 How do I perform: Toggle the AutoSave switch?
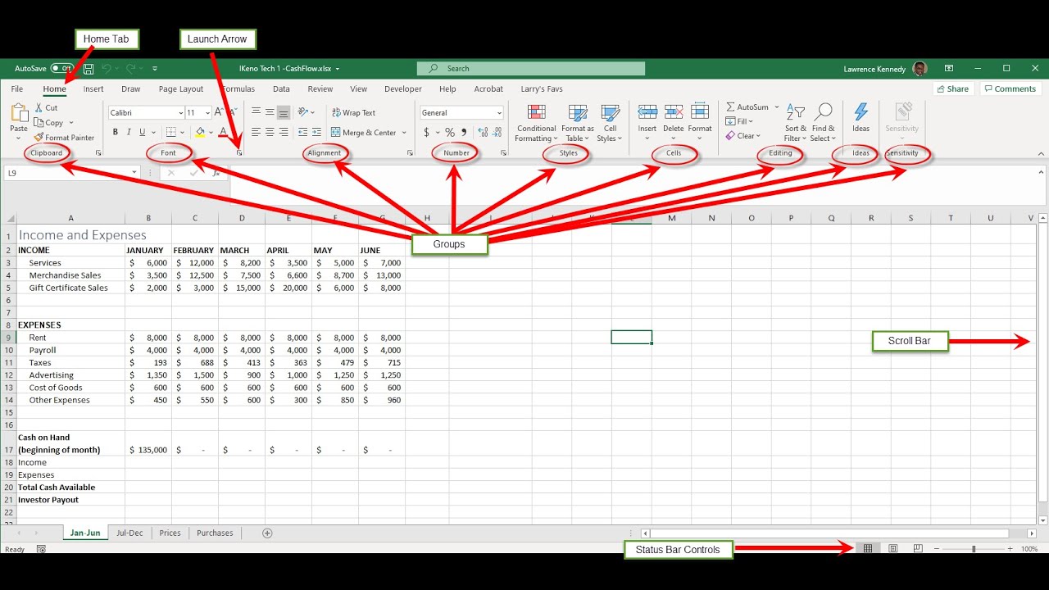[61, 69]
